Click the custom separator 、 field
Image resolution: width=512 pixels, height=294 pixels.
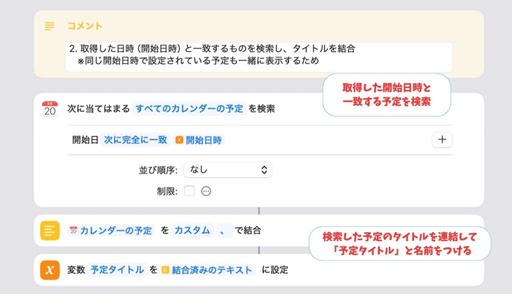pos(224,230)
